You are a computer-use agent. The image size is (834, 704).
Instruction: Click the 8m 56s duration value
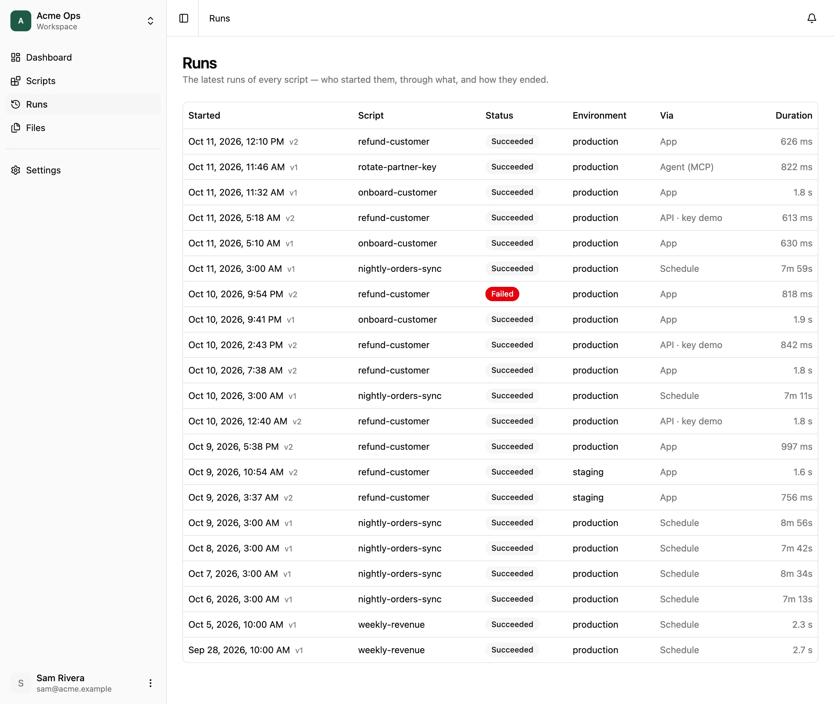pos(796,523)
